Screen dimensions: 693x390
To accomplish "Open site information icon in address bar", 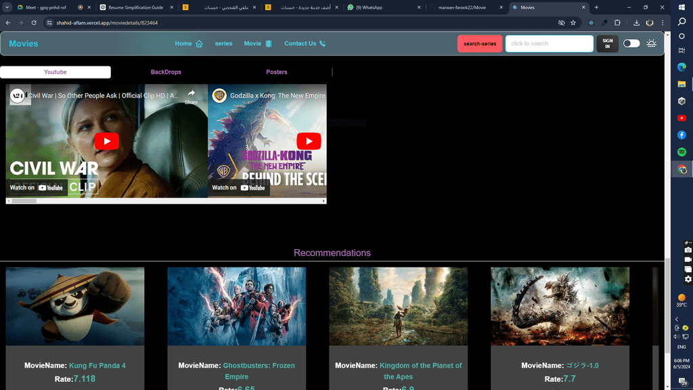I will point(49,22).
